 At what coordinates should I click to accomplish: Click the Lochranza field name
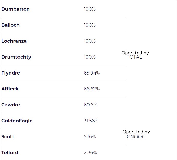[14, 41]
